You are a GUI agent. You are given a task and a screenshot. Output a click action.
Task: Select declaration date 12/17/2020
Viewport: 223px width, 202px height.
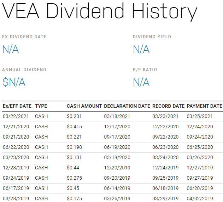[x=117, y=127]
